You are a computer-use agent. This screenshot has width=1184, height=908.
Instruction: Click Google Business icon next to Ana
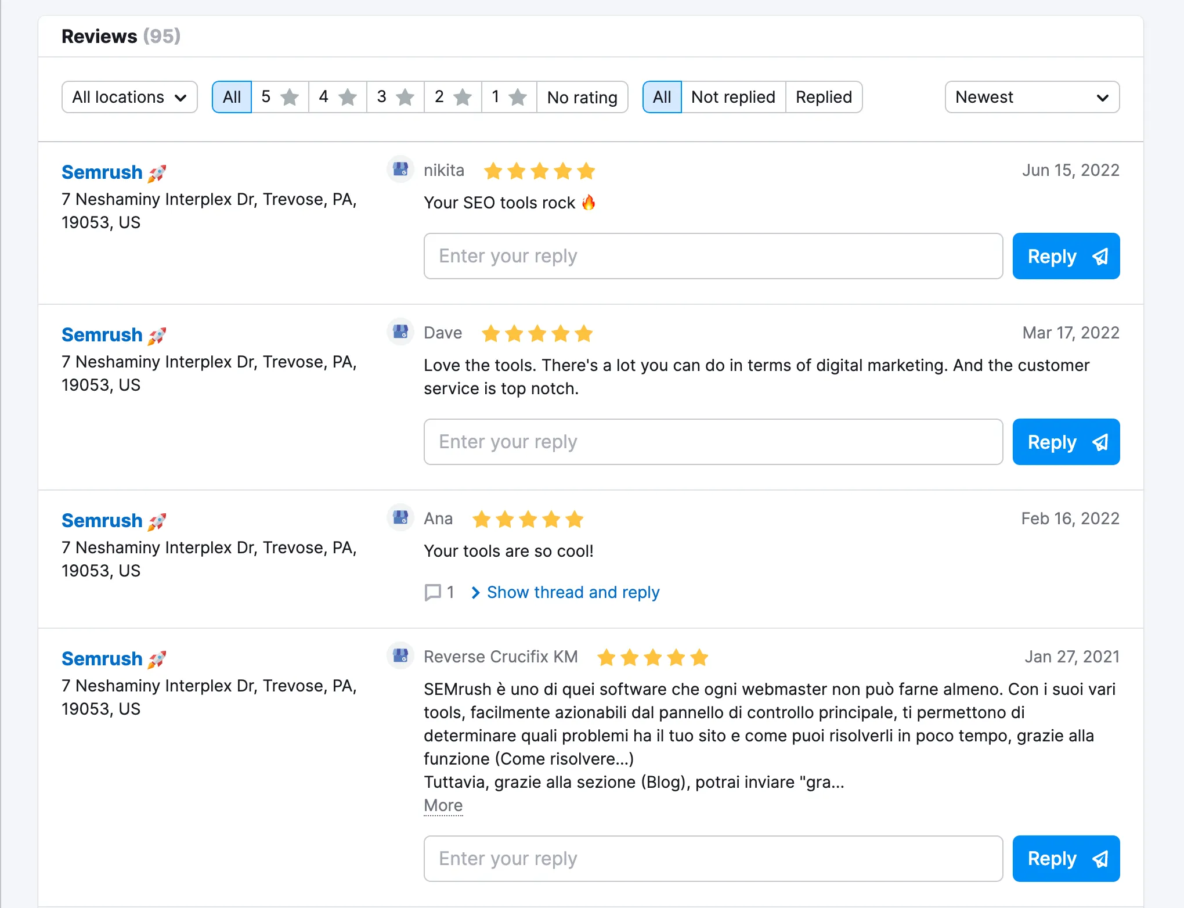pyautogui.click(x=400, y=517)
